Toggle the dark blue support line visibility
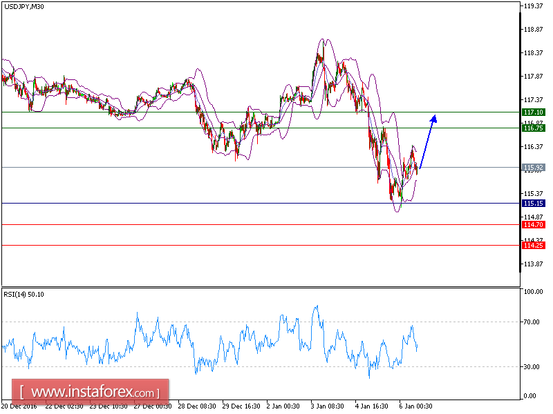Viewport: 553px width, 414px height. tap(207, 204)
